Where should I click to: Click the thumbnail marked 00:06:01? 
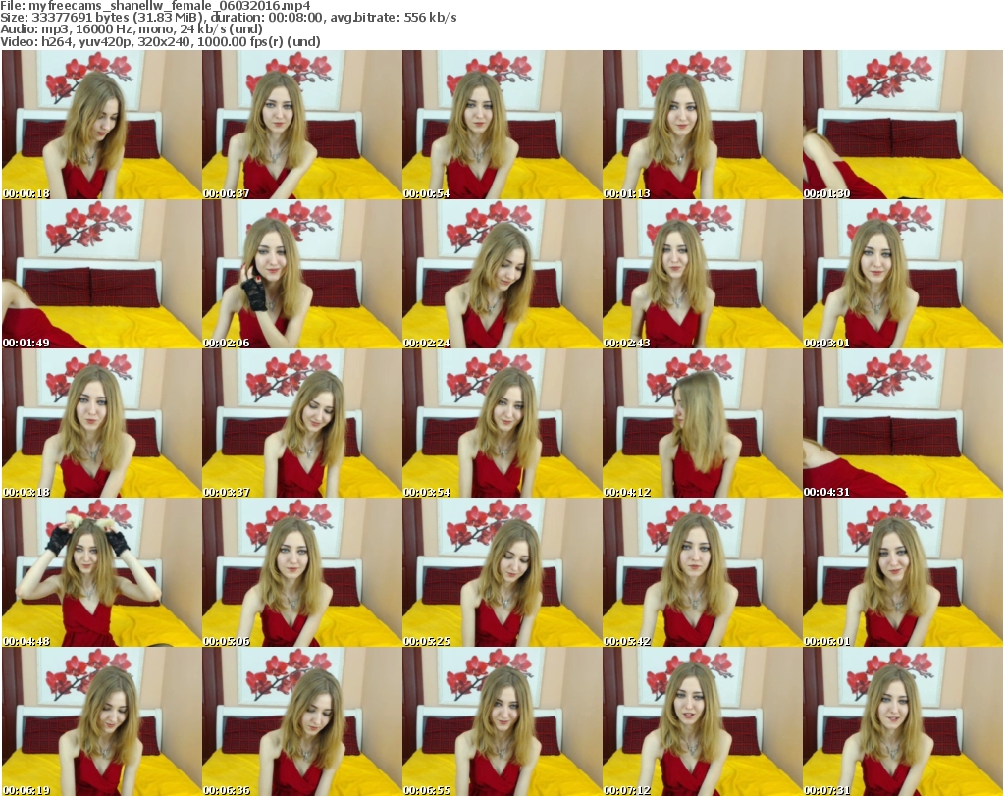tap(902, 572)
